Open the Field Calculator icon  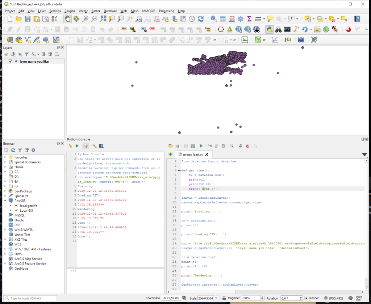click(x=232, y=19)
